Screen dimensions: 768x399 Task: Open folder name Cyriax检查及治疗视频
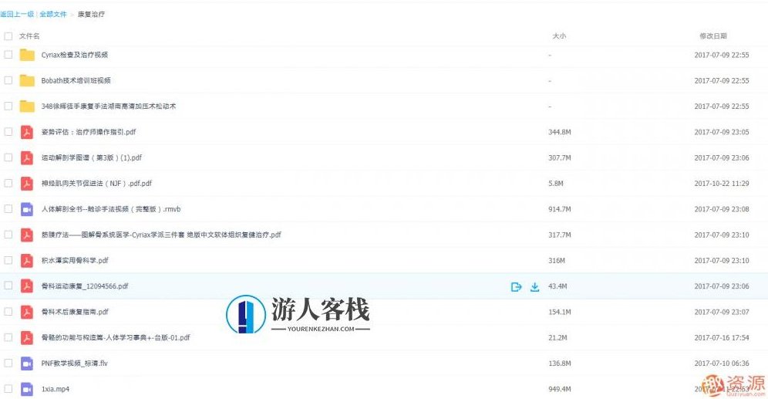click(x=75, y=55)
